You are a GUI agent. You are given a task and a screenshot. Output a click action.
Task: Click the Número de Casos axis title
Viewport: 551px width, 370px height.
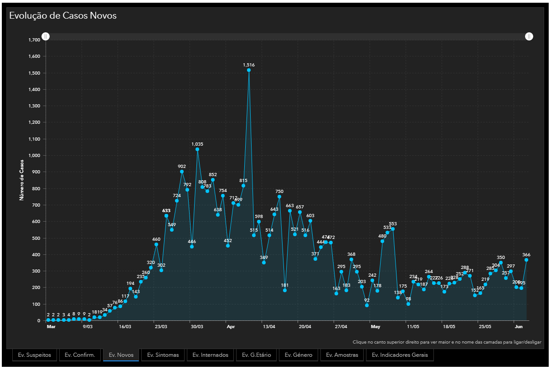pos(21,179)
